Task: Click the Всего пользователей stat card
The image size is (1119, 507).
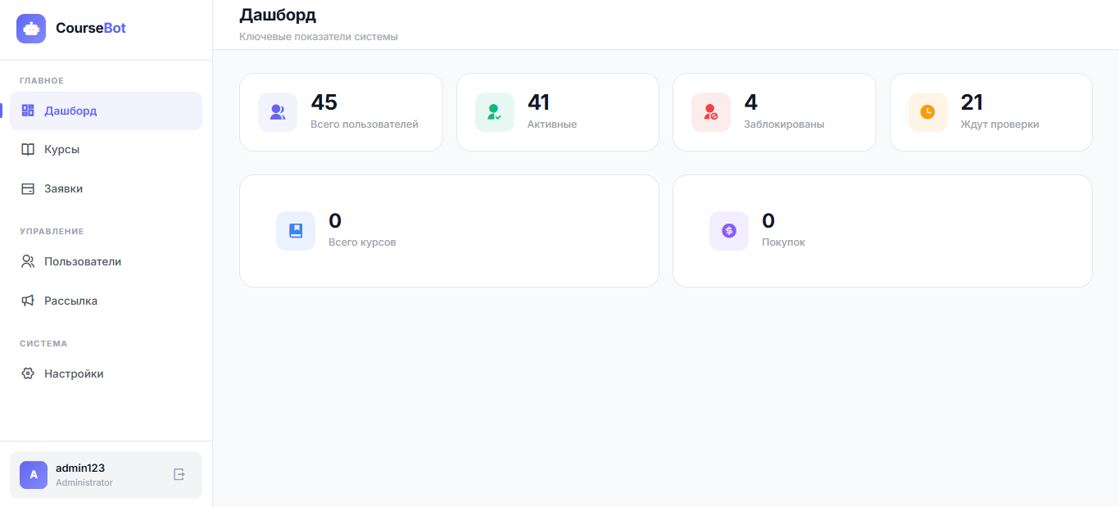Action: click(x=341, y=112)
